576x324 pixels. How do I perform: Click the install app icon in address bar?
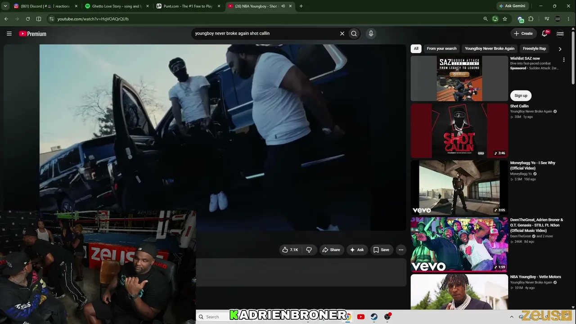(x=495, y=19)
